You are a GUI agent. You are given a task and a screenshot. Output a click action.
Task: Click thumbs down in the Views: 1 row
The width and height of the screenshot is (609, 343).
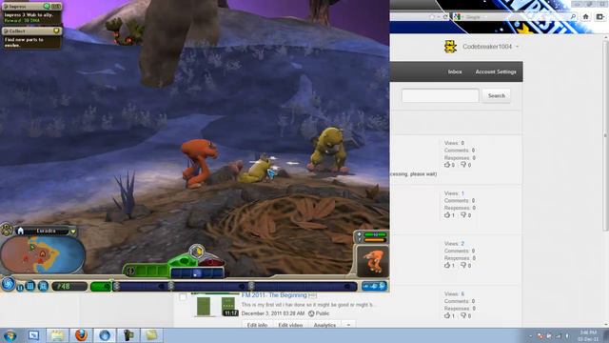coord(463,215)
